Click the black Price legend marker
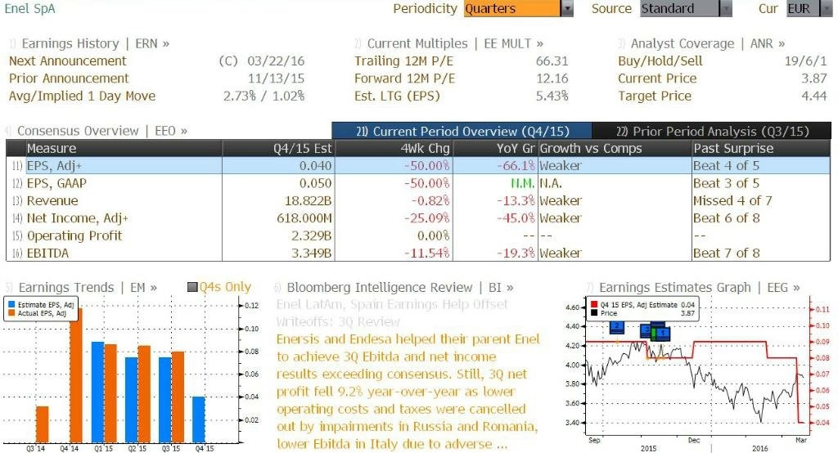 594,313
